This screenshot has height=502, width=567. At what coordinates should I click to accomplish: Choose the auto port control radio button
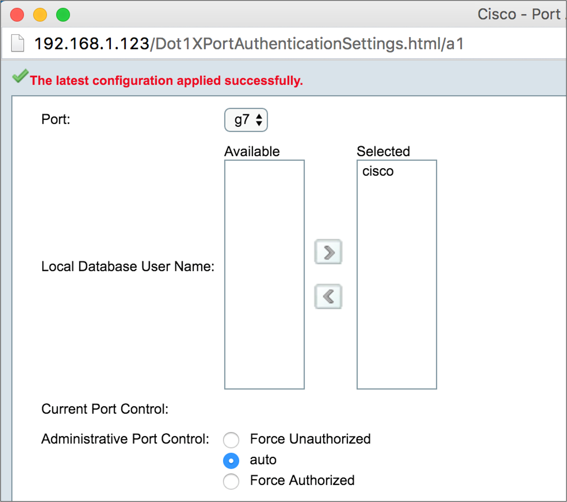click(x=231, y=460)
